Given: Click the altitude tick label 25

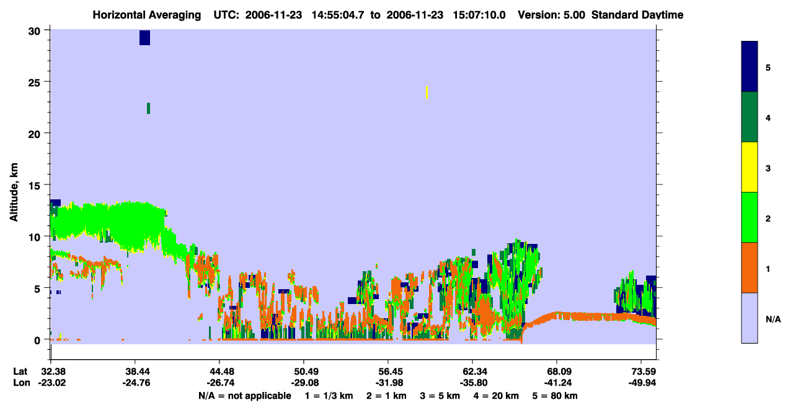Looking at the screenshot, I should (35, 82).
